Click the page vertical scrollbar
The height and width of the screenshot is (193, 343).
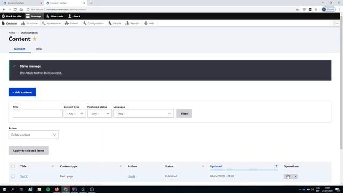(x=341, y=83)
